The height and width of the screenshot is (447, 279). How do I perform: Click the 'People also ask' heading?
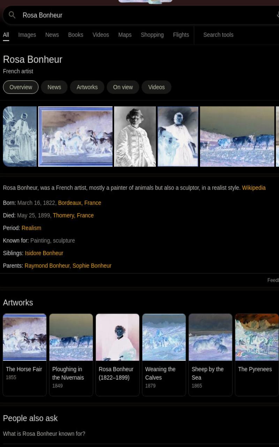coord(30,418)
